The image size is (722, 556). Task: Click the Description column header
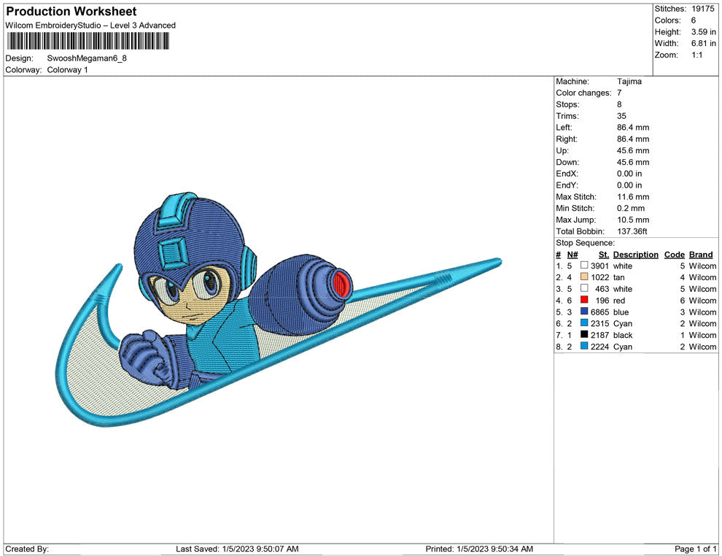click(x=635, y=255)
